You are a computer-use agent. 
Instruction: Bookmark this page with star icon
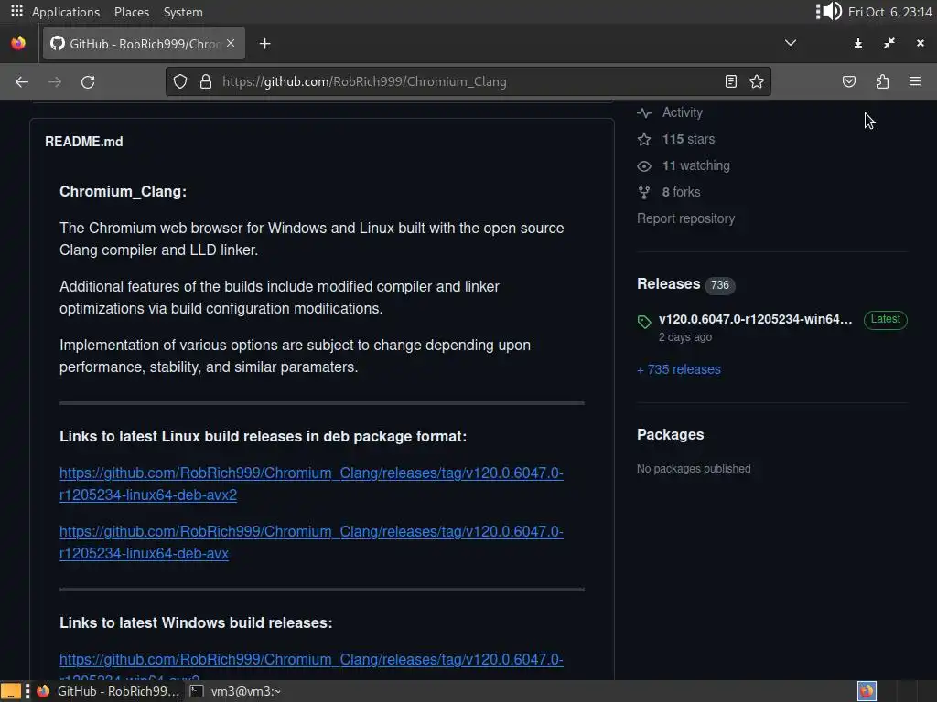click(x=757, y=81)
